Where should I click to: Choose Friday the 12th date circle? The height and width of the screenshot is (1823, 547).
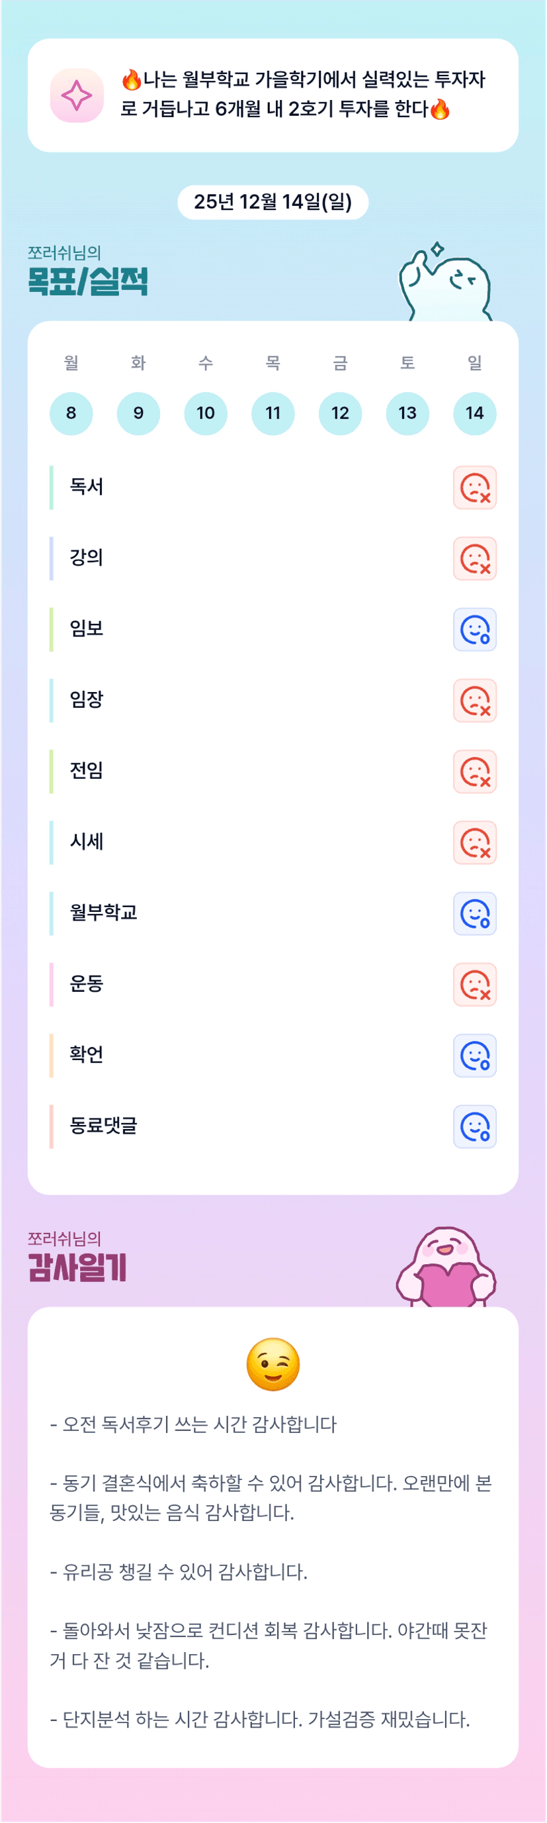point(340,413)
